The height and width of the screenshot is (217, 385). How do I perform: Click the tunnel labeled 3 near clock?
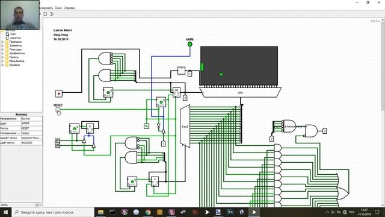click(x=163, y=143)
